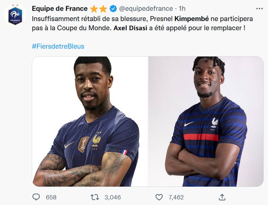
Task: Open the #FiersdetreBleus hashtag
Action: pyautogui.click(x=58, y=46)
